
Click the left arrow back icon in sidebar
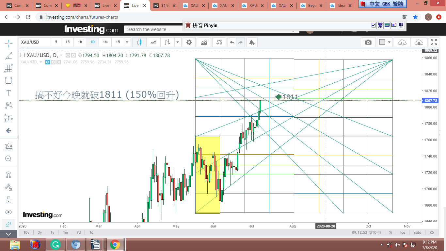[x=8, y=131]
